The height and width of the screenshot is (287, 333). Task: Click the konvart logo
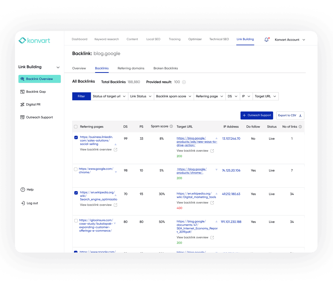pyautogui.click(x=34, y=40)
